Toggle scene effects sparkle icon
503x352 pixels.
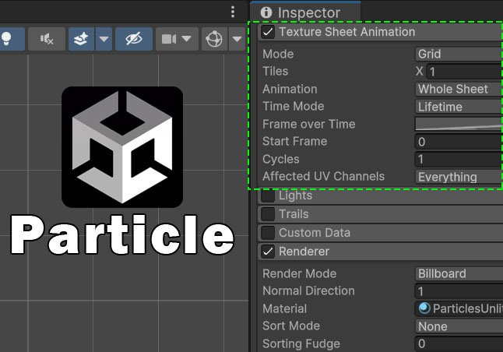point(82,39)
